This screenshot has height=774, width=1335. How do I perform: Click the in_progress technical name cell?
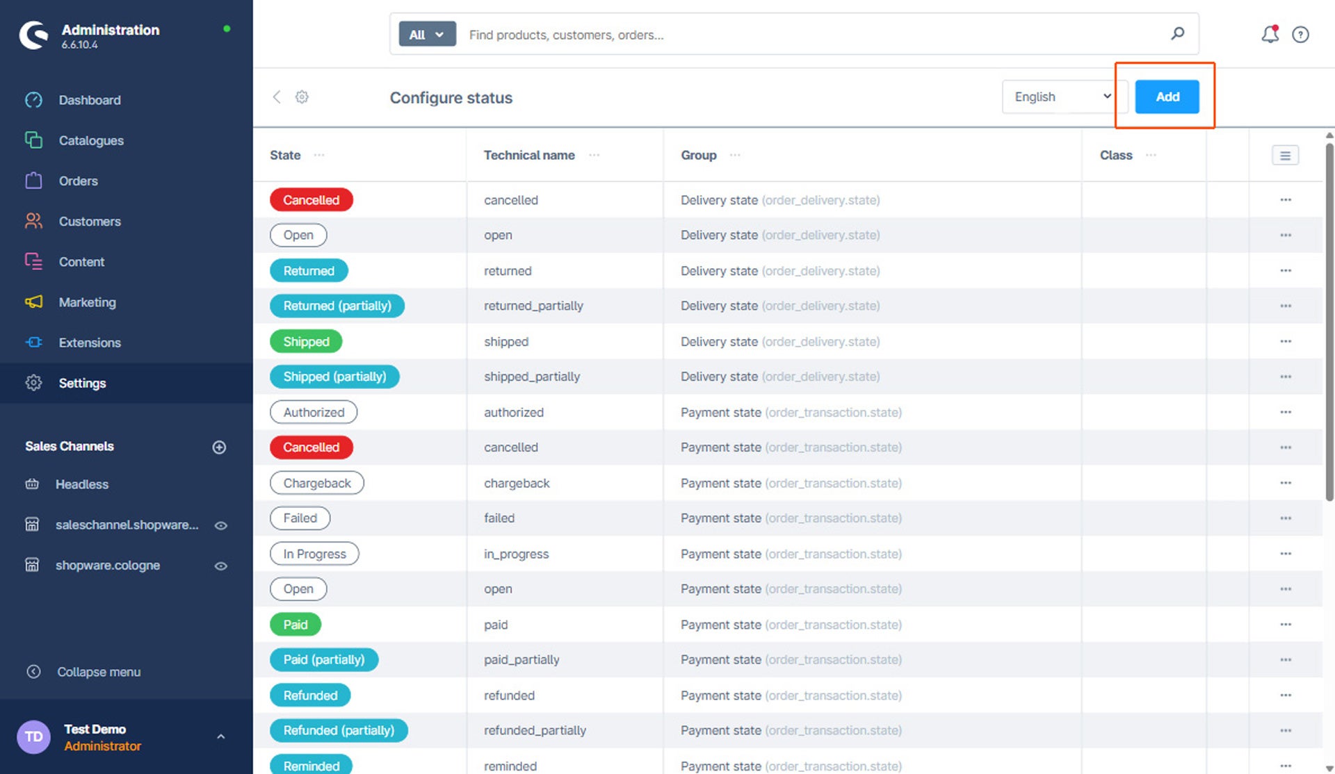click(x=516, y=554)
